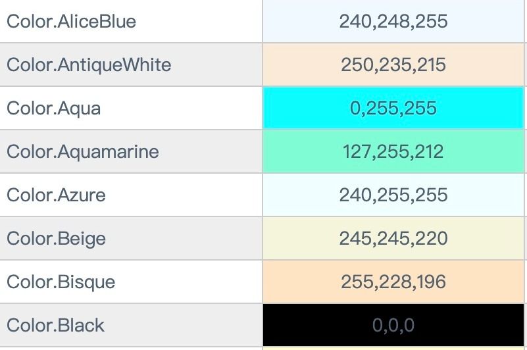Click the Color.Aqua name cell

[x=131, y=108]
